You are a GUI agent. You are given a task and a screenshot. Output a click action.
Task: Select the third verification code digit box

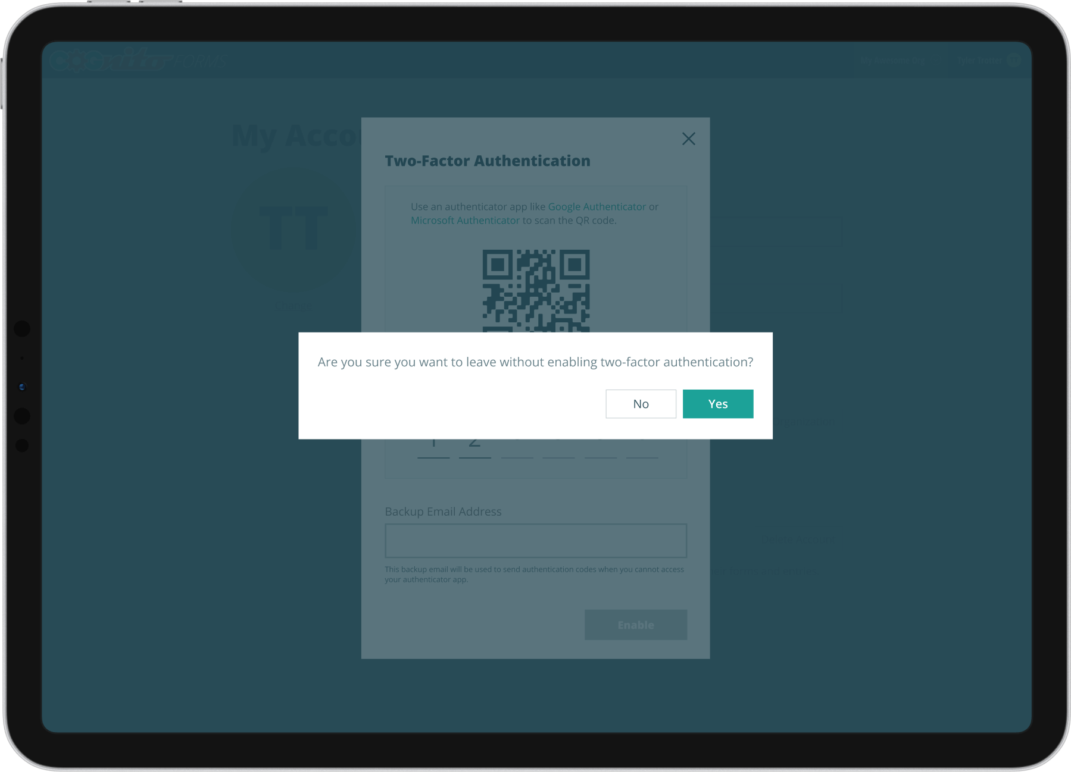point(517,448)
